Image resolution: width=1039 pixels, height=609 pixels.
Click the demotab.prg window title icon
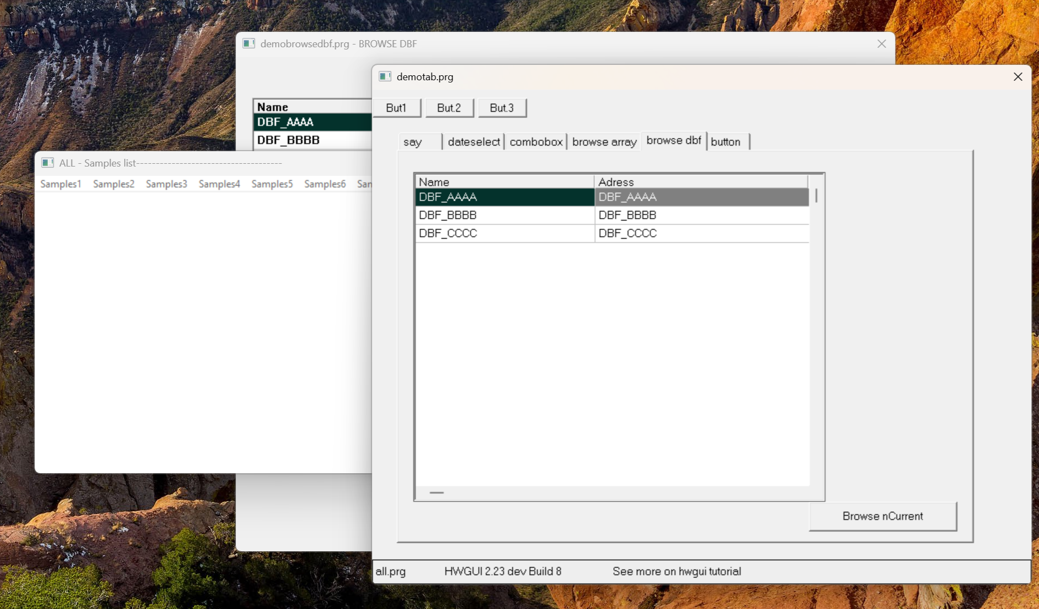[385, 76]
